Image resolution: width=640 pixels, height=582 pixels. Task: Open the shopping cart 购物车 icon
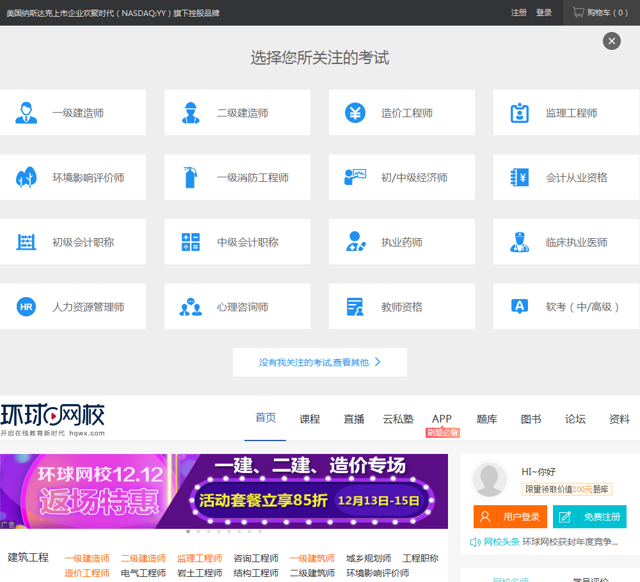[578, 12]
